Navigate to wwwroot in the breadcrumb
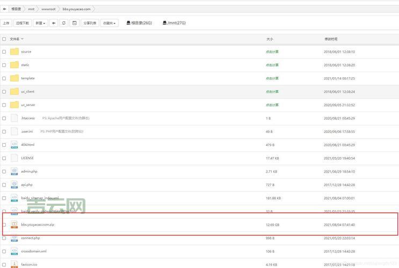This screenshot has height=268, width=399. (x=48, y=9)
